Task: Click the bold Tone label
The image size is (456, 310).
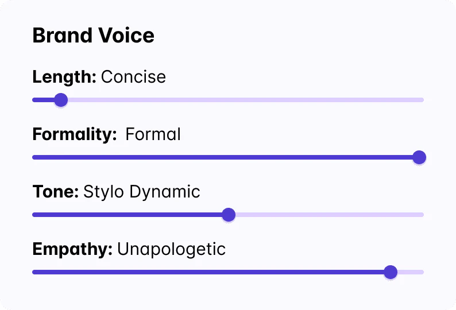Action: tap(55, 192)
